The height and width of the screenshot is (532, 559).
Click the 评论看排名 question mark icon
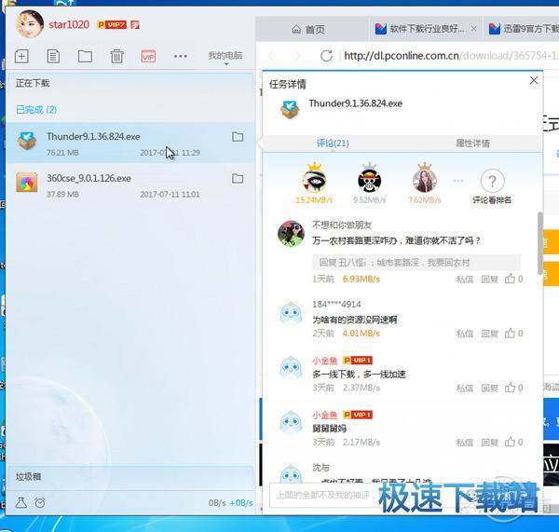(492, 181)
